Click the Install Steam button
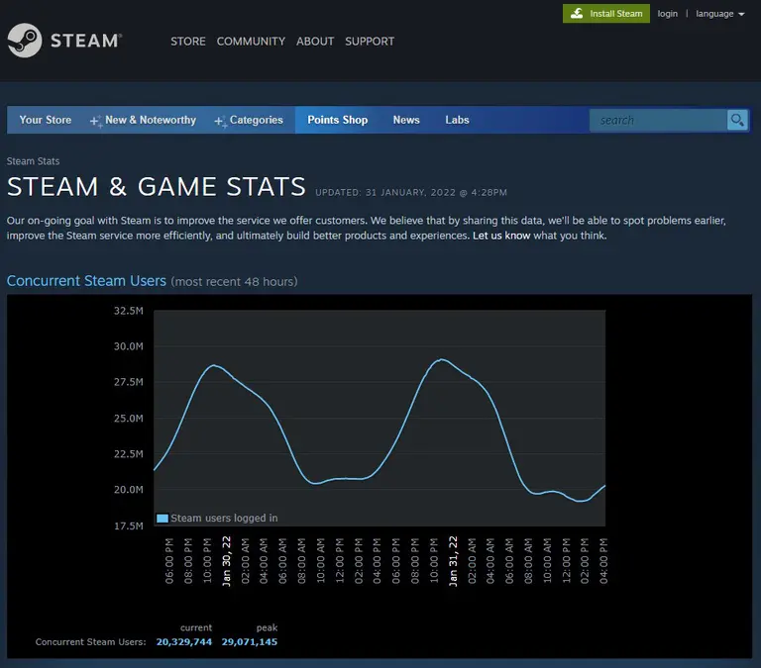Viewport: 761px width, 668px height. pyautogui.click(x=606, y=14)
